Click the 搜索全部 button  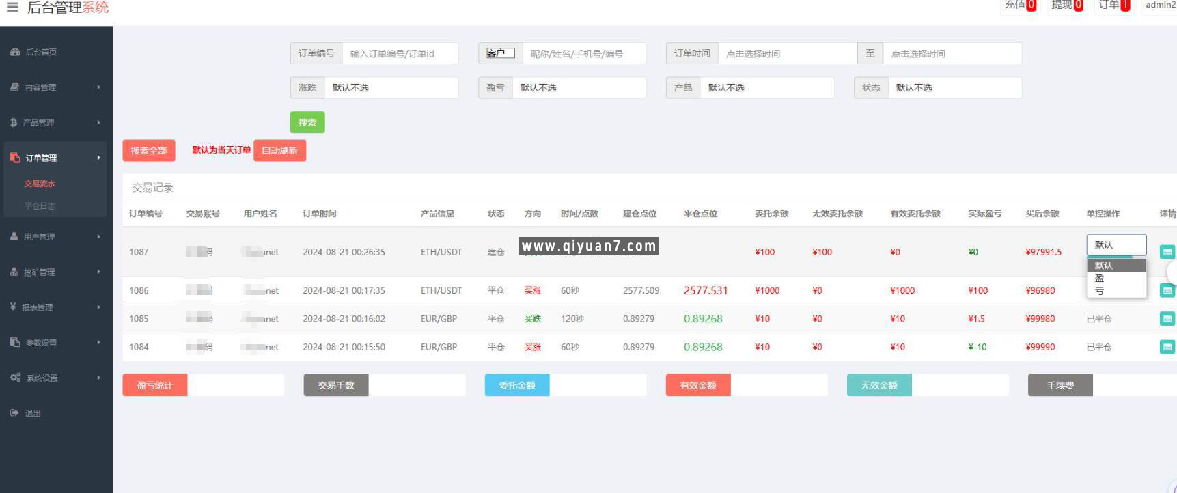click(149, 151)
